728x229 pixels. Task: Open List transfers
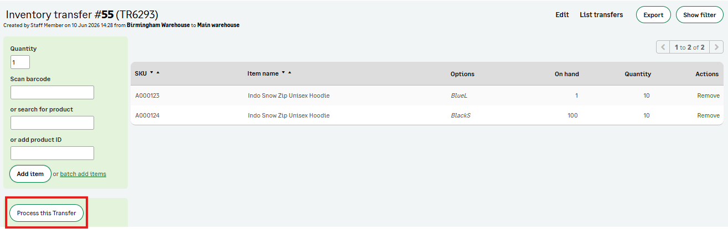601,15
